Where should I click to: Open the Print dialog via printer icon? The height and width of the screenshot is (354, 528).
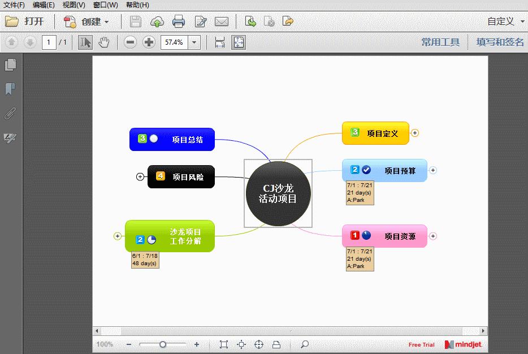(179, 21)
